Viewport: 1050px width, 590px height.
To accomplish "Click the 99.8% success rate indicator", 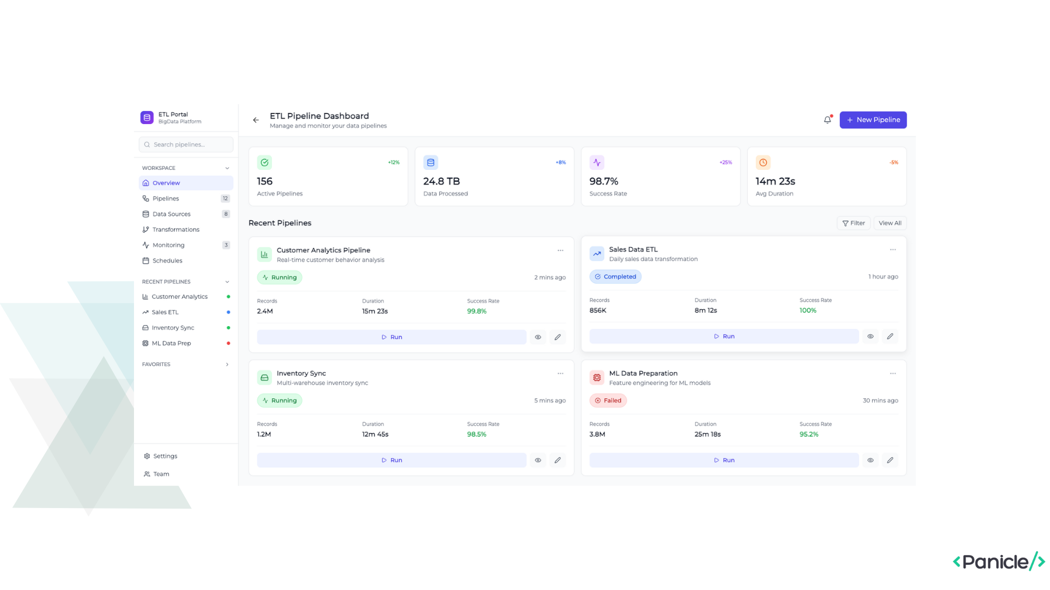I will [476, 311].
